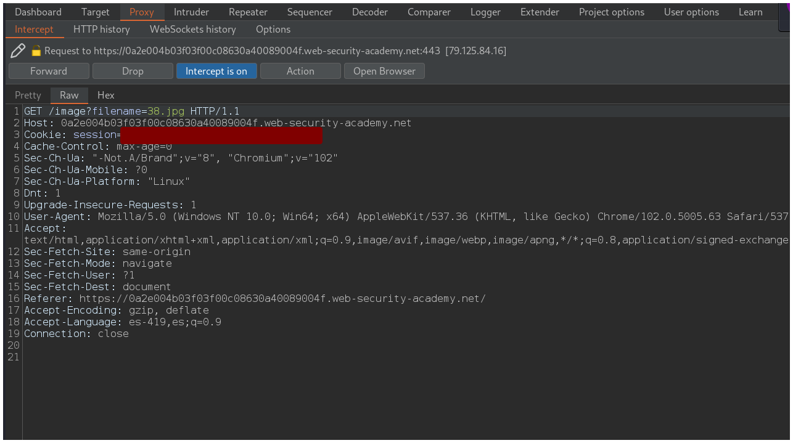Select the proxy Options sub-tab
This screenshot has width=793, height=443.
pos(273,29)
